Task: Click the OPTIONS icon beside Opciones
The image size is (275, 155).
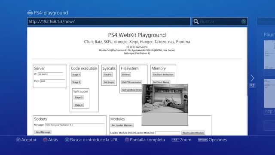Action: tap(203, 139)
